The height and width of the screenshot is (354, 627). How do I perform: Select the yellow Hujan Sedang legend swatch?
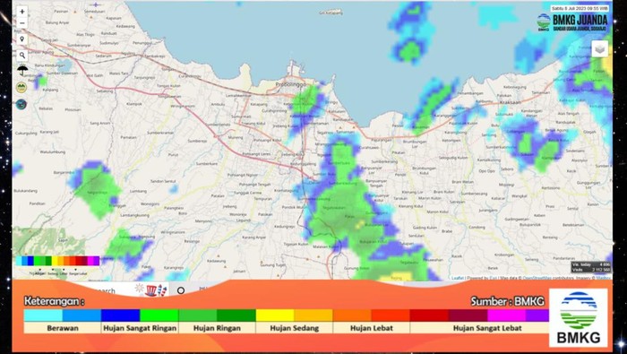point(275,315)
